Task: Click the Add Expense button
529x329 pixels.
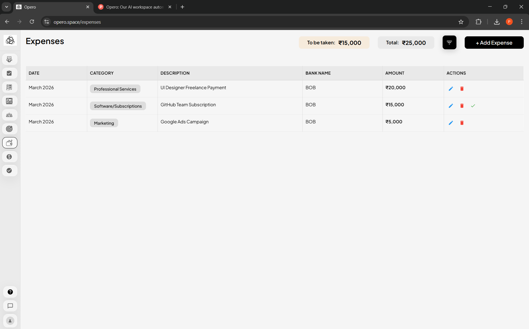Action: pyautogui.click(x=494, y=43)
